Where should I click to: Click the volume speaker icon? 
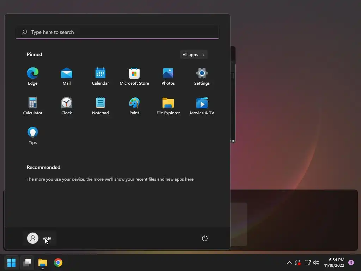click(x=316, y=263)
